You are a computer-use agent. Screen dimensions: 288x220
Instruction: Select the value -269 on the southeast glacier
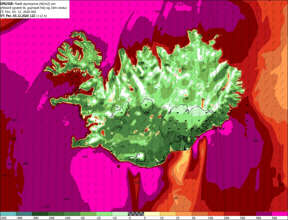pos(203,131)
